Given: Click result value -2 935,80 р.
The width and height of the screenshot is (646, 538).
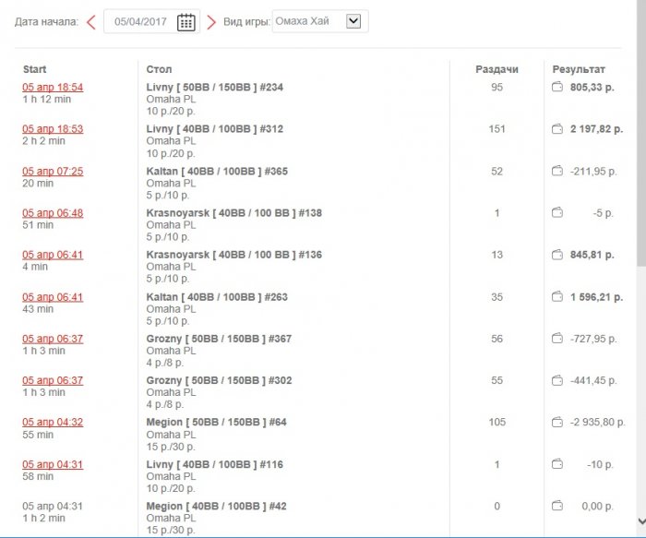Looking at the screenshot, I should point(598,423).
